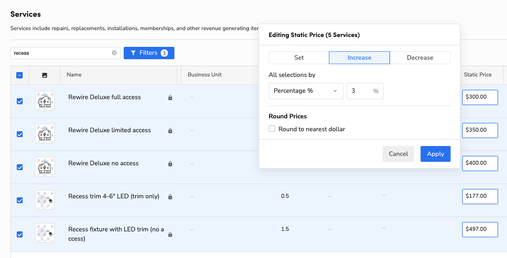Click lock icon beside Rewire Deluxe no access
This screenshot has height=258, width=507.
(x=170, y=164)
